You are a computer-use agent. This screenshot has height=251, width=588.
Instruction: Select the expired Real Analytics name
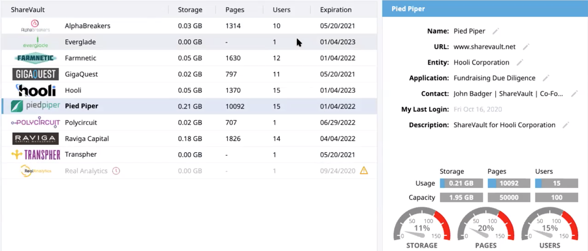tap(86, 171)
